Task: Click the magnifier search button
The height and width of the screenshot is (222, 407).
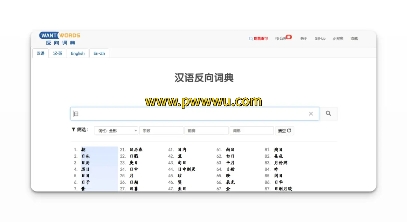Action: click(328, 114)
